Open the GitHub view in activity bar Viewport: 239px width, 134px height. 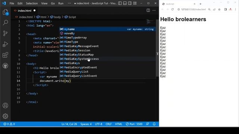5,66
